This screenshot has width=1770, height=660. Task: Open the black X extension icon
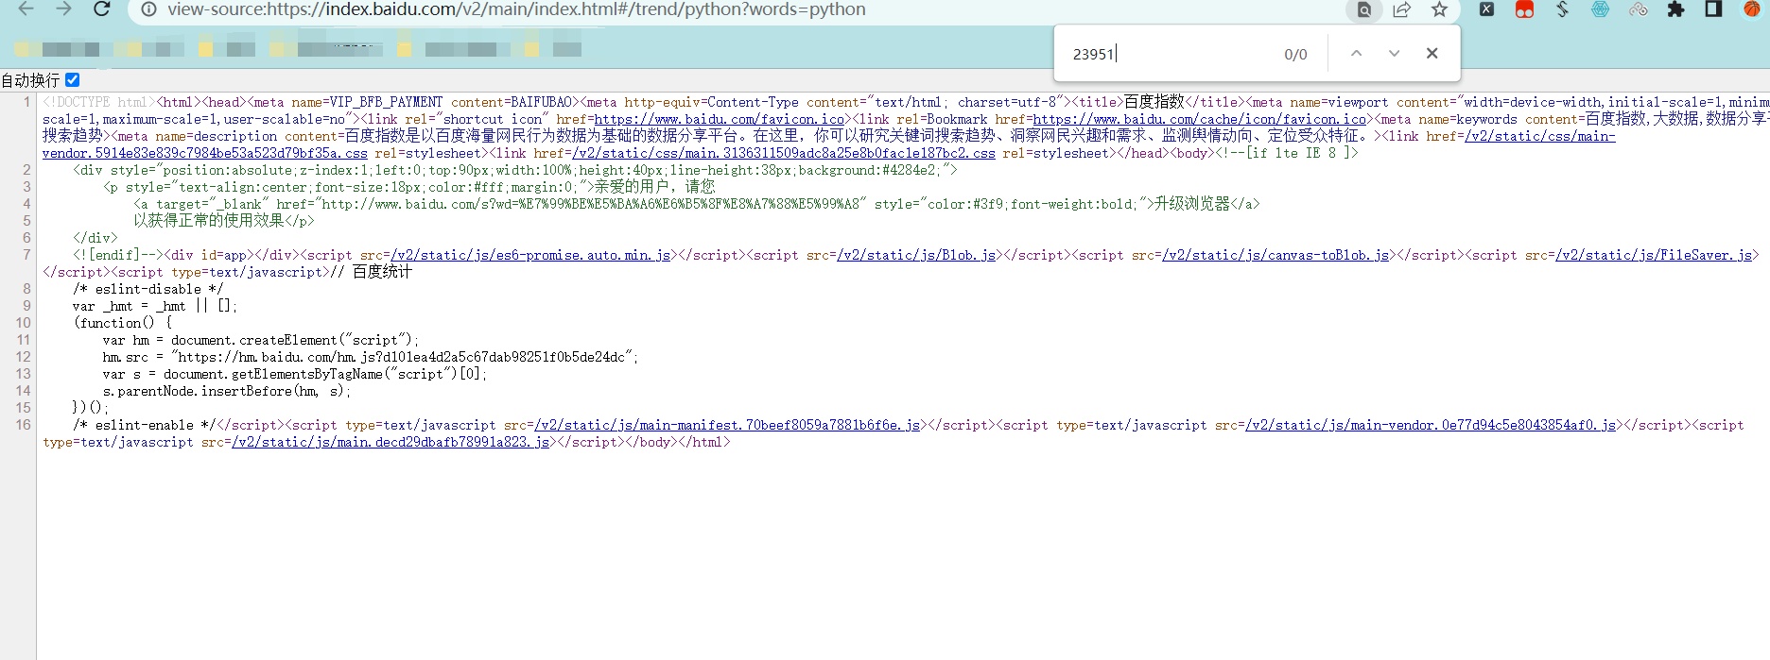[1486, 9]
